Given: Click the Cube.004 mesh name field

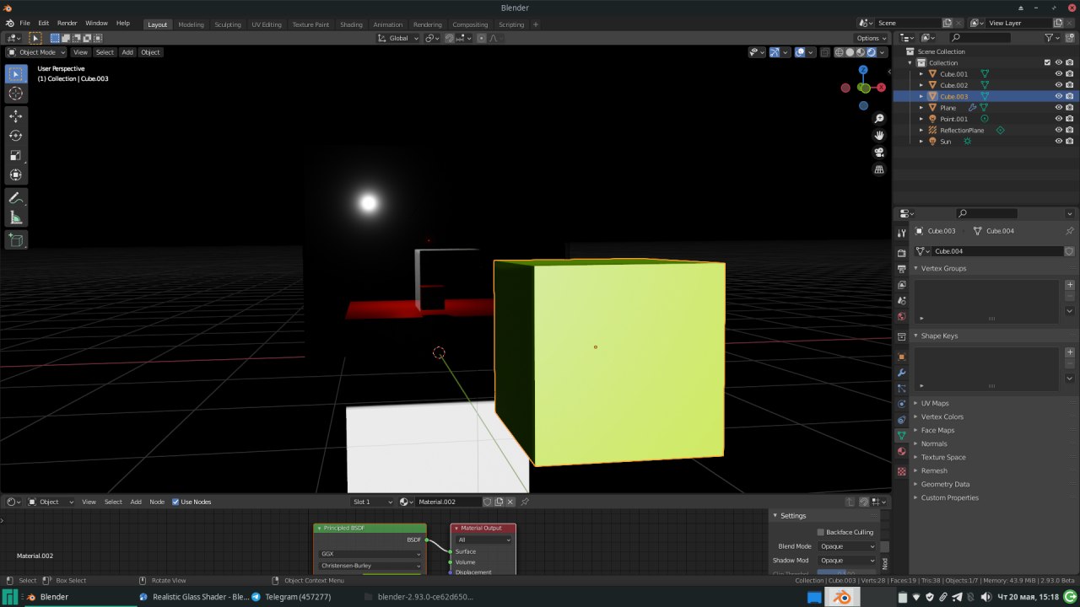Looking at the screenshot, I should coord(997,251).
